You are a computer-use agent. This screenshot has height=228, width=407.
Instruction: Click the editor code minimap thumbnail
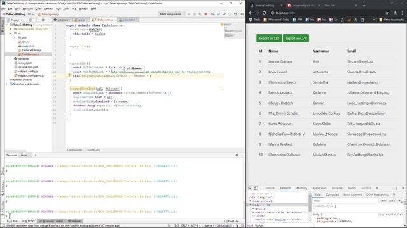click(x=234, y=31)
